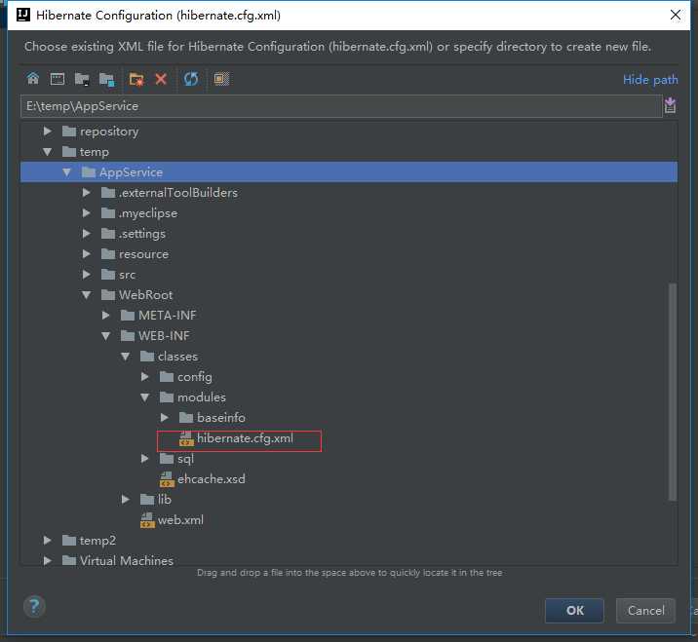Image resolution: width=698 pixels, height=642 pixels.
Task: Select the web.xml file name
Action: [180, 520]
